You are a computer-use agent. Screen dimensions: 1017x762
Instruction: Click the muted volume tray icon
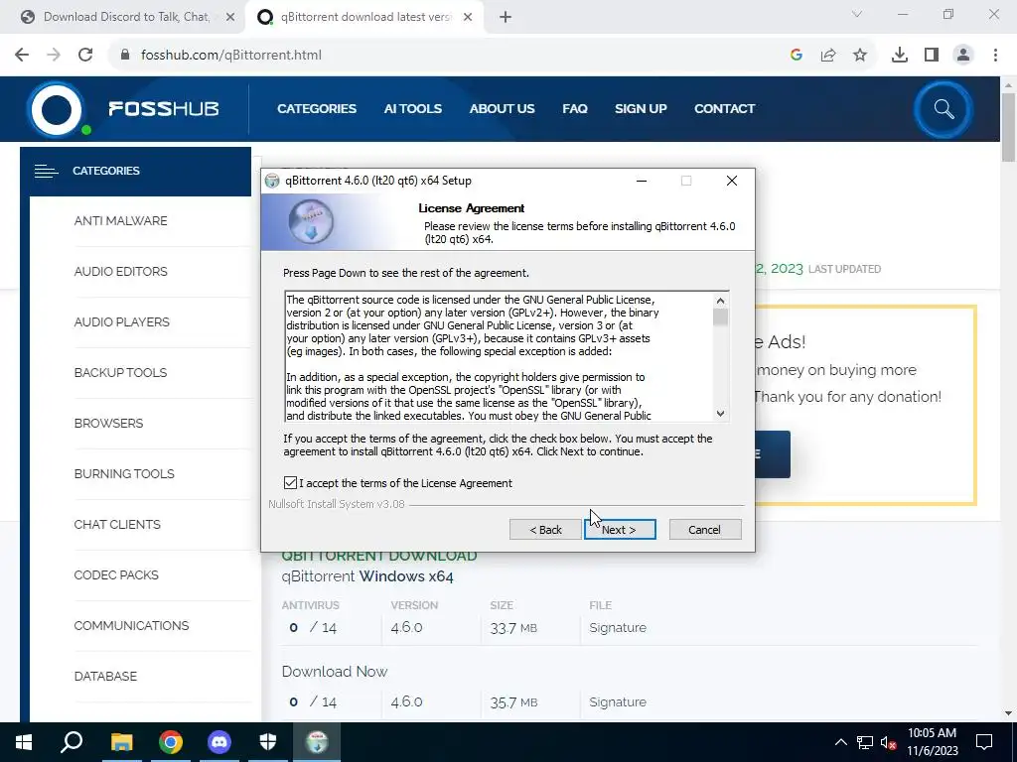(x=888, y=742)
